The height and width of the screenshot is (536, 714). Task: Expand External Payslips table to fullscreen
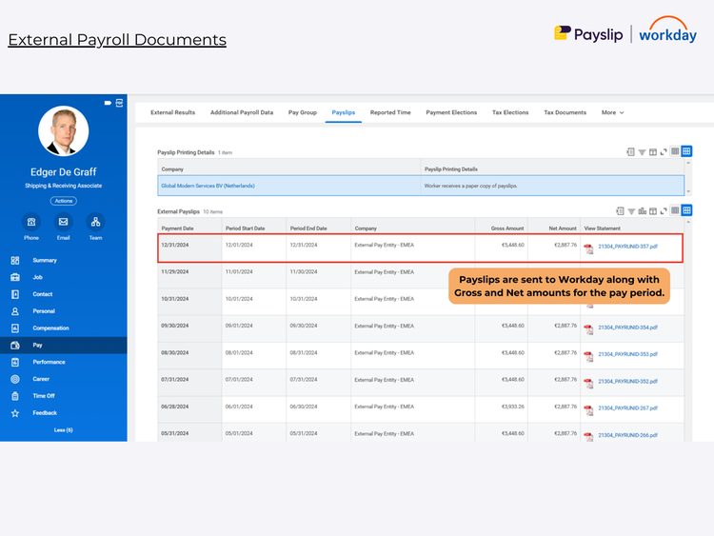(x=664, y=210)
